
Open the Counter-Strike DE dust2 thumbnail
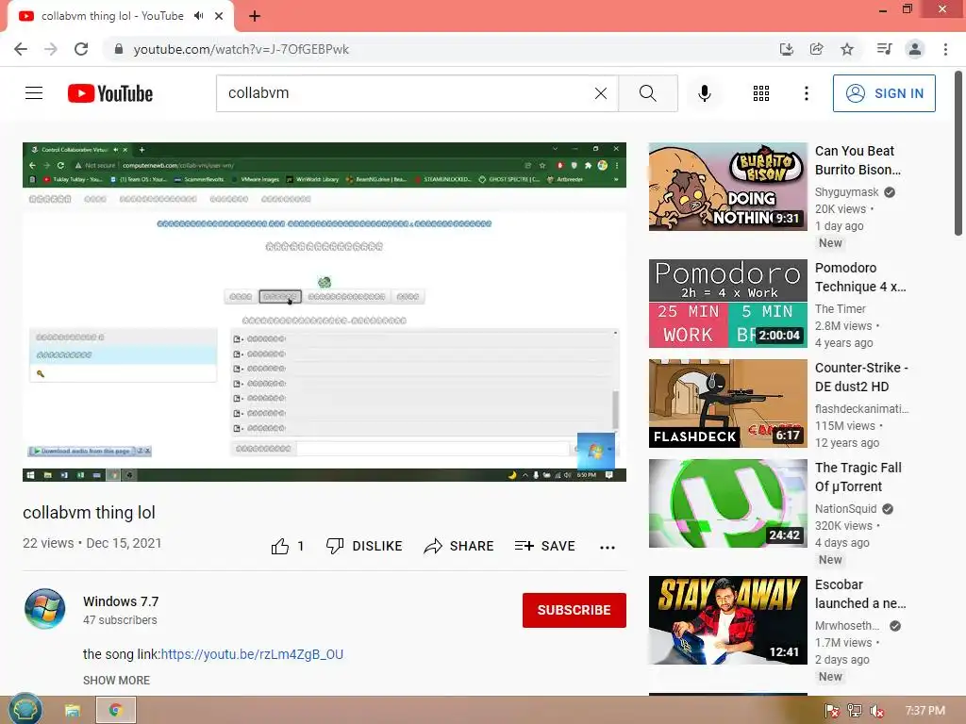(728, 403)
